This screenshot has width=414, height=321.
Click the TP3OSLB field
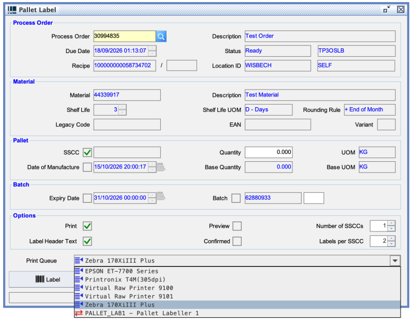357,51
